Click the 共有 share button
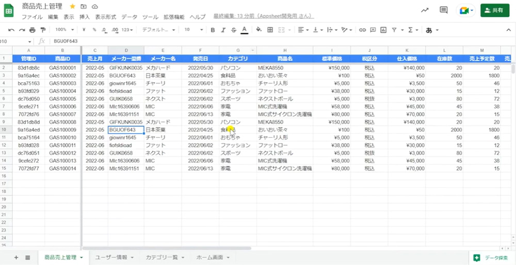Viewport: 516px width, 265px height. (x=495, y=10)
